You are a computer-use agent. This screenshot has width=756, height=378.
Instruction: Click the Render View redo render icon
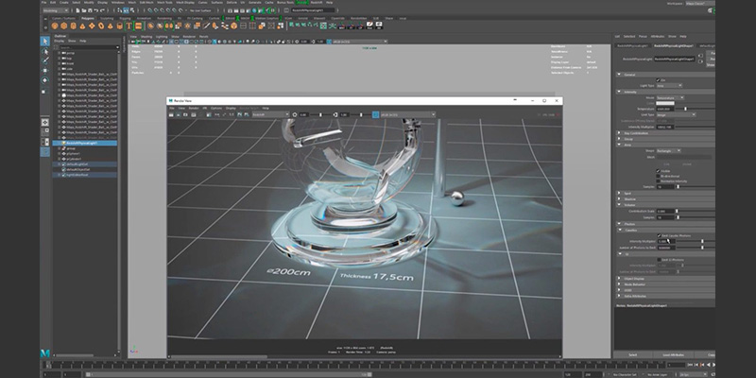pos(171,114)
